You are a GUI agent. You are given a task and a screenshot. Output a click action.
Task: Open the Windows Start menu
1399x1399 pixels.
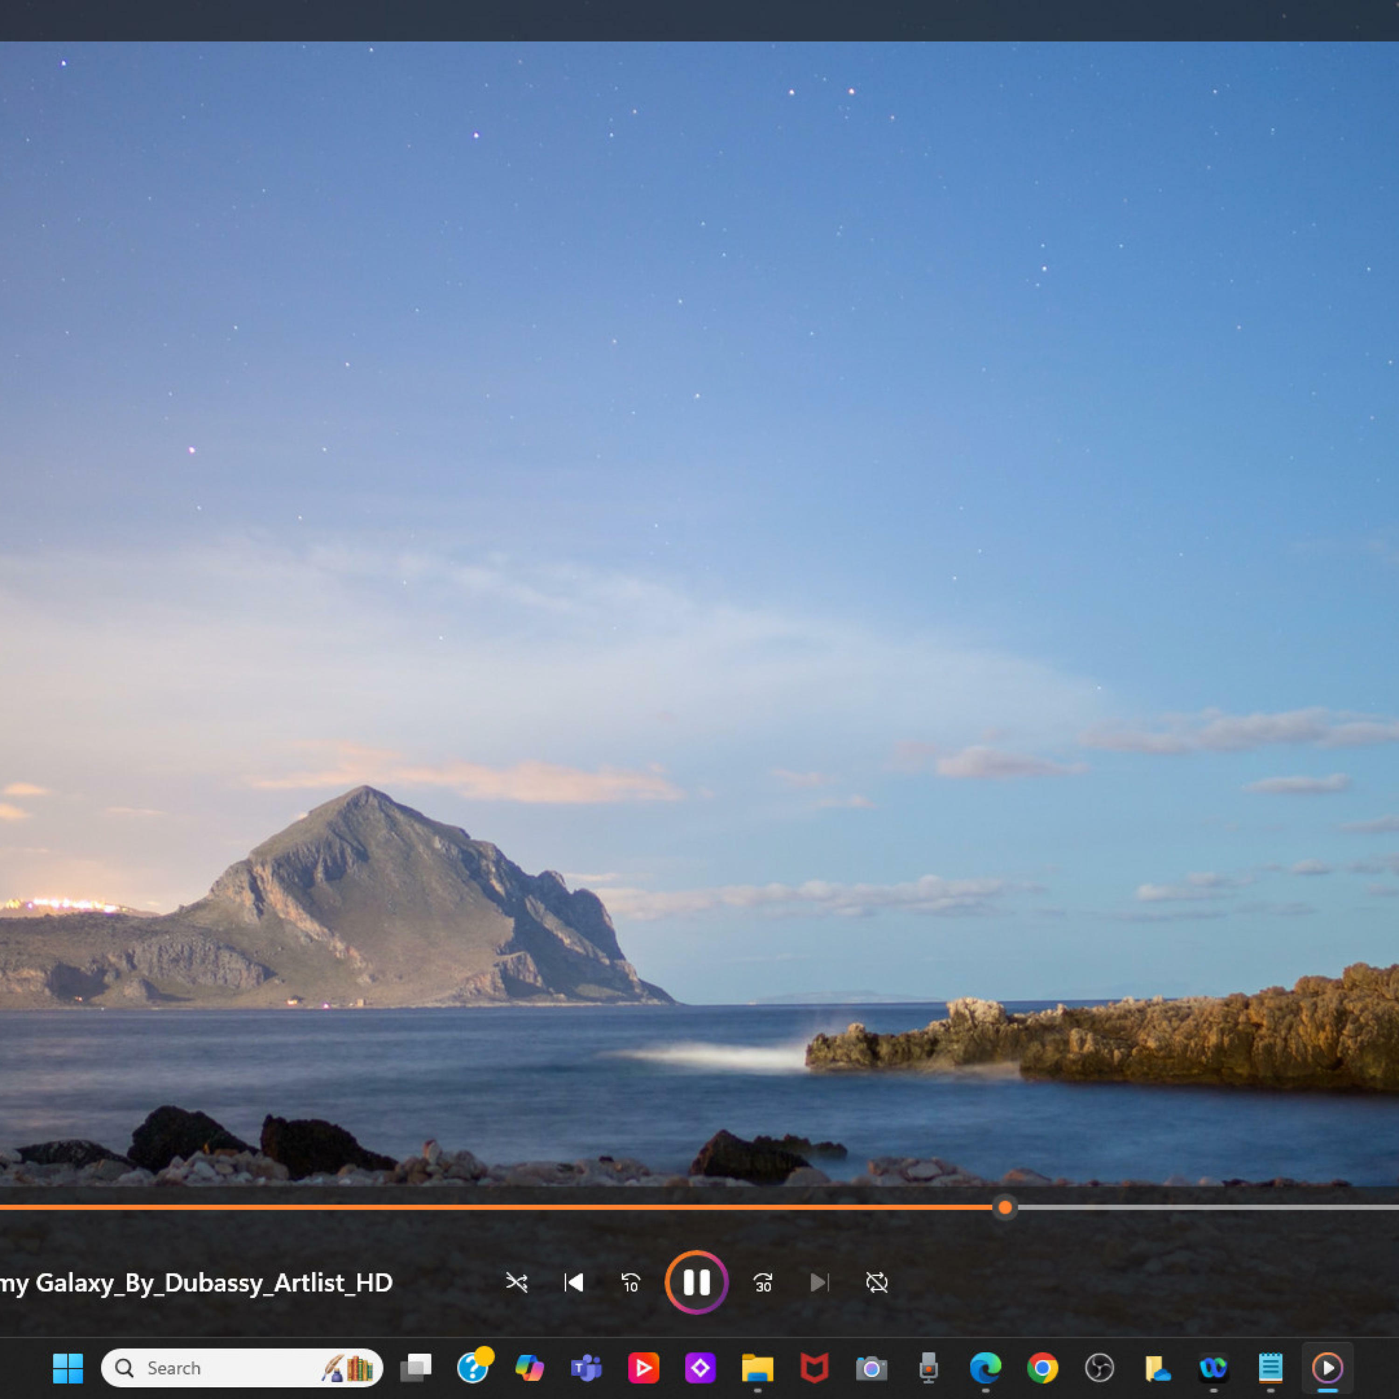point(68,1368)
